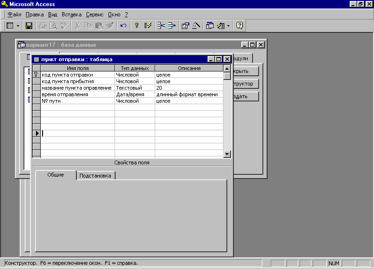Show the Database Window icon
374x269 pixels.
point(209,26)
